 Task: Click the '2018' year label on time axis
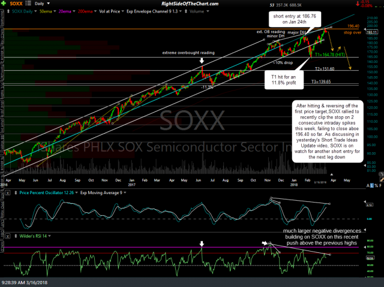[294, 185]
